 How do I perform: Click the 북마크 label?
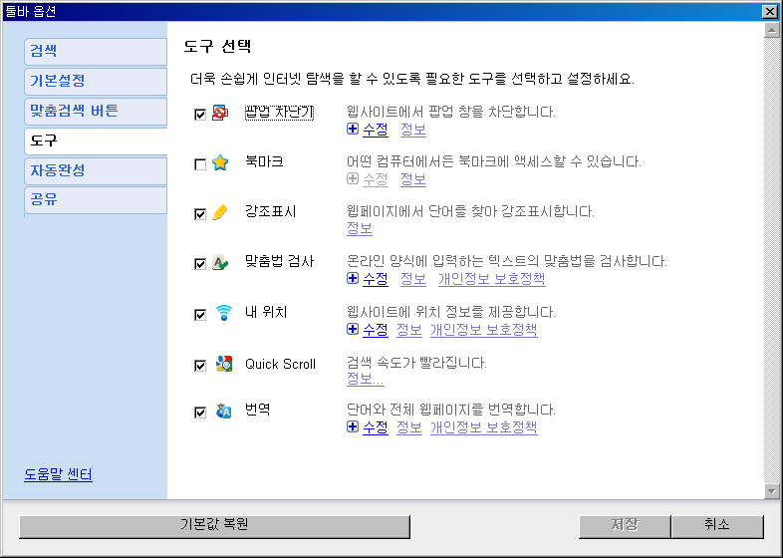[264, 161]
